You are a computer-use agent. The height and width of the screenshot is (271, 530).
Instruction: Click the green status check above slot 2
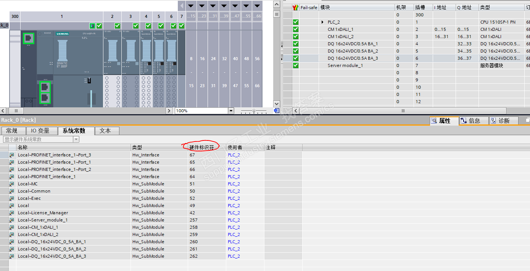(x=118, y=26)
